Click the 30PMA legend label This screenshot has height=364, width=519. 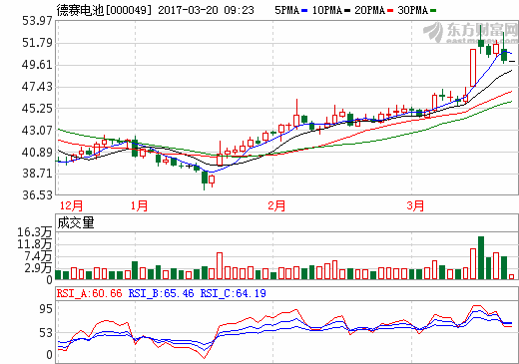point(412,10)
